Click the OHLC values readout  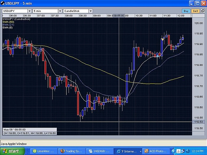pyautogui.click(x=30, y=133)
